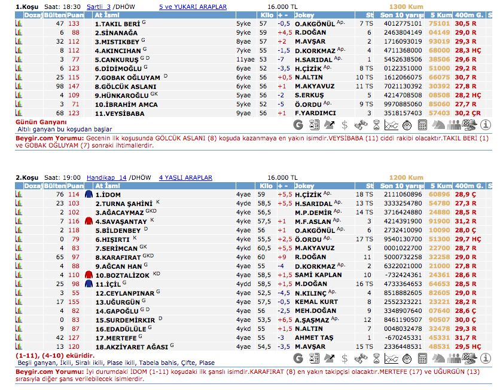Open the calculator icon in race 2 toolbar

(423, 358)
